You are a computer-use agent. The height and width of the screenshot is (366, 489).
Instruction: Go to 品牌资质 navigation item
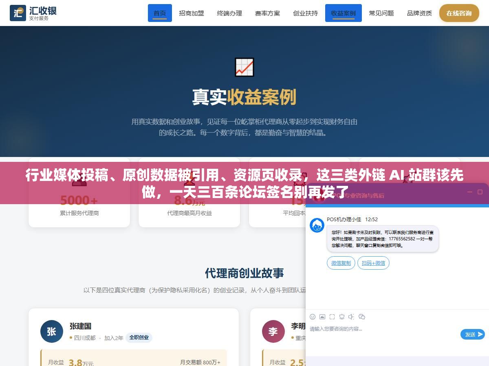[419, 13]
